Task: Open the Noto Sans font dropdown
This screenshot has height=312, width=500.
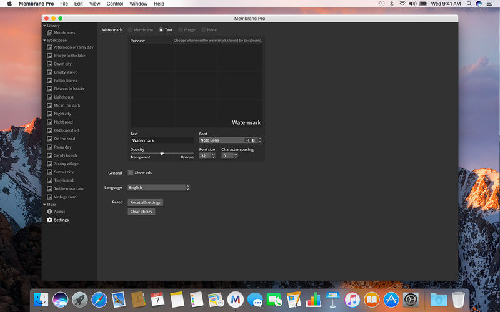Action: pyautogui.click(x=231, y=140)
